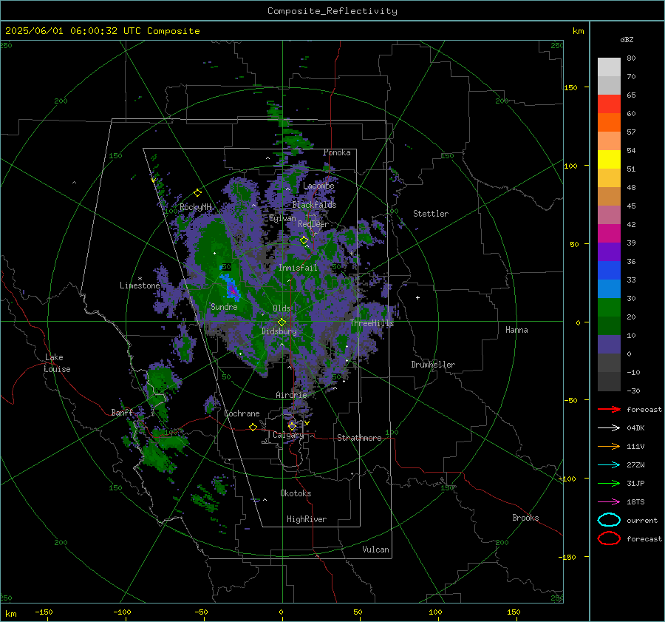
Task: Click the Olds town label
Action: [282, 308]
